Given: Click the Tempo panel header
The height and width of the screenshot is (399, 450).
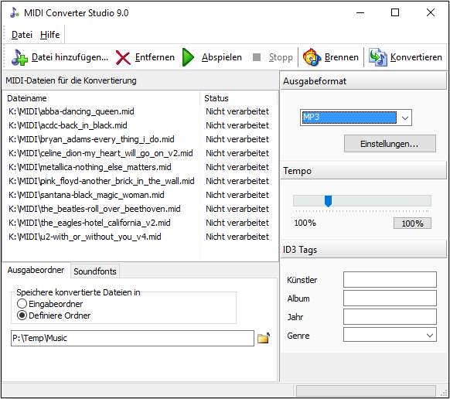Looking at the screenshot, I should pos(363,171).
